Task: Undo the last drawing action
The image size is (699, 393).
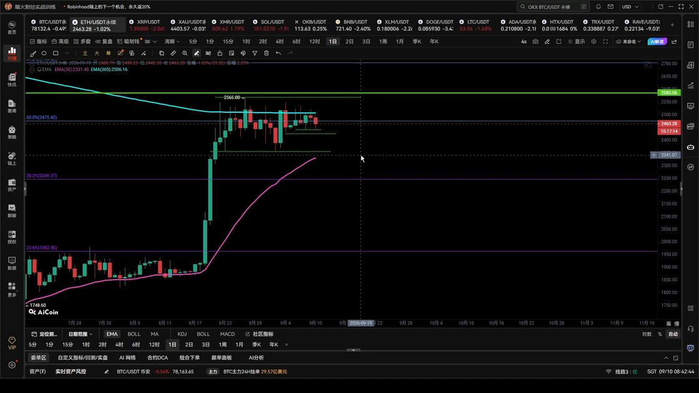Action: [x=278, y=54]
